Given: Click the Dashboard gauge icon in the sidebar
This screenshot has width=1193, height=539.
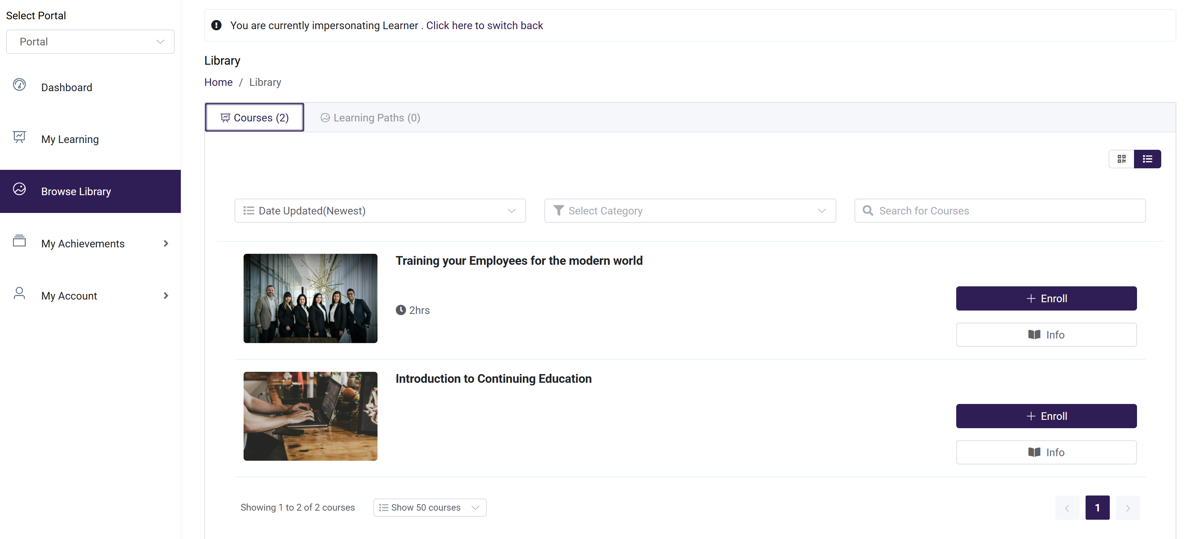Looking at the screenshot, I should pos(19,85).
